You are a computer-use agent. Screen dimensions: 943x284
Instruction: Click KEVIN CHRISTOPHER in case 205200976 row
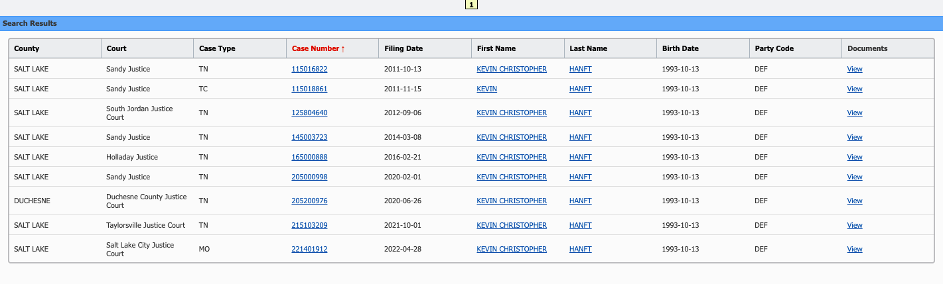512,201
